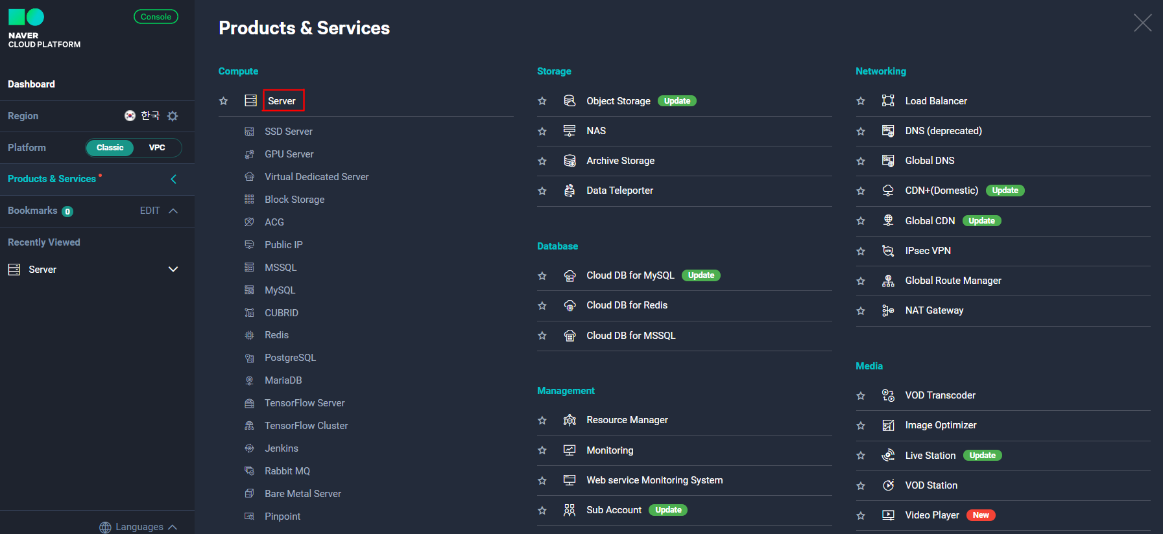Expand the recently viewed Server chevron
This screenshot has width=1163, height=534.
pyautogui.click(x=173, y=269)
